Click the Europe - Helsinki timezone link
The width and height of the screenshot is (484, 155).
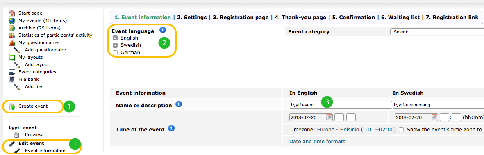click(x=356, y=130)
